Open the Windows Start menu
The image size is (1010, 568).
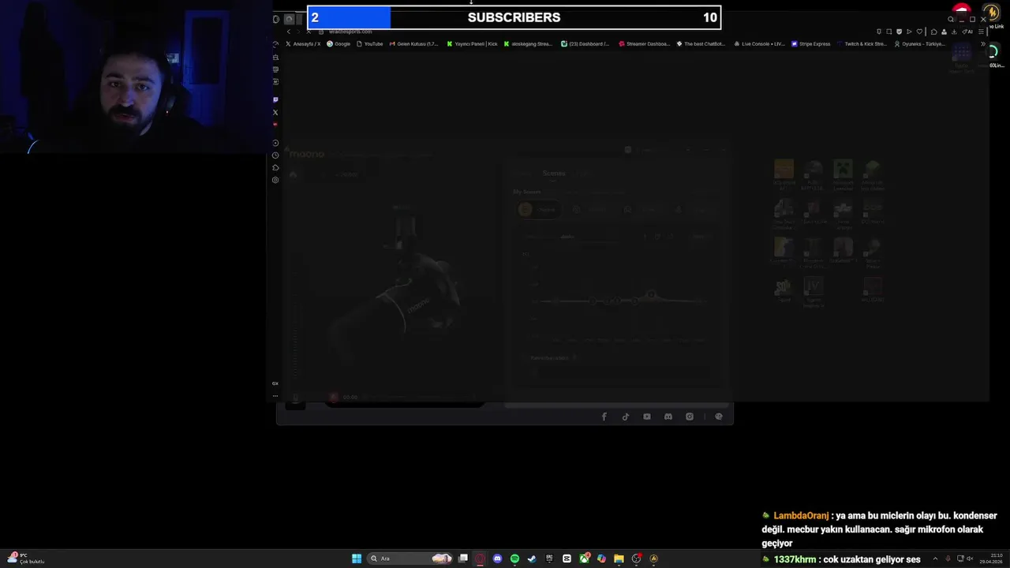pyautogui.click(x=357, y=559)
